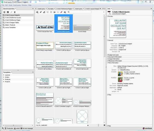Click the save stored search icon
154x131 pixels.
click(8, 12)
